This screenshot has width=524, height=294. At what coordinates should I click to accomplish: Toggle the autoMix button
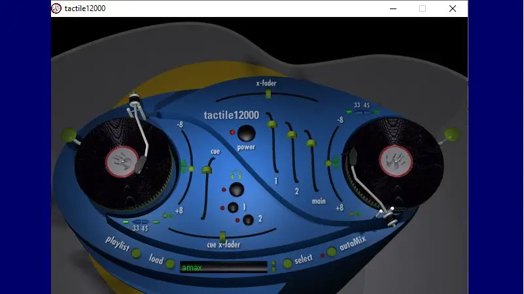pos(331,252)
